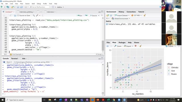Open the new file dropdown arrow

(x=5, y=7)
